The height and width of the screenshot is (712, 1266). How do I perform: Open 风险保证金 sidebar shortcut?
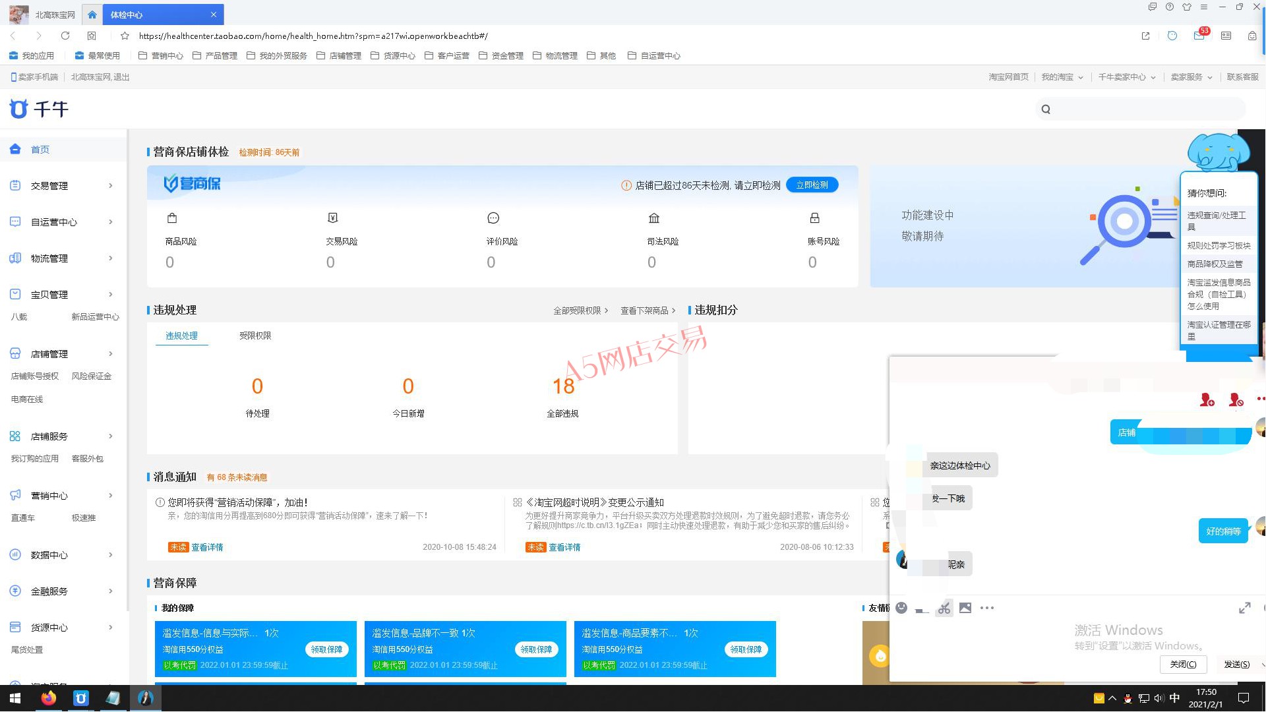pyautogui.click(x=92, y=376)
